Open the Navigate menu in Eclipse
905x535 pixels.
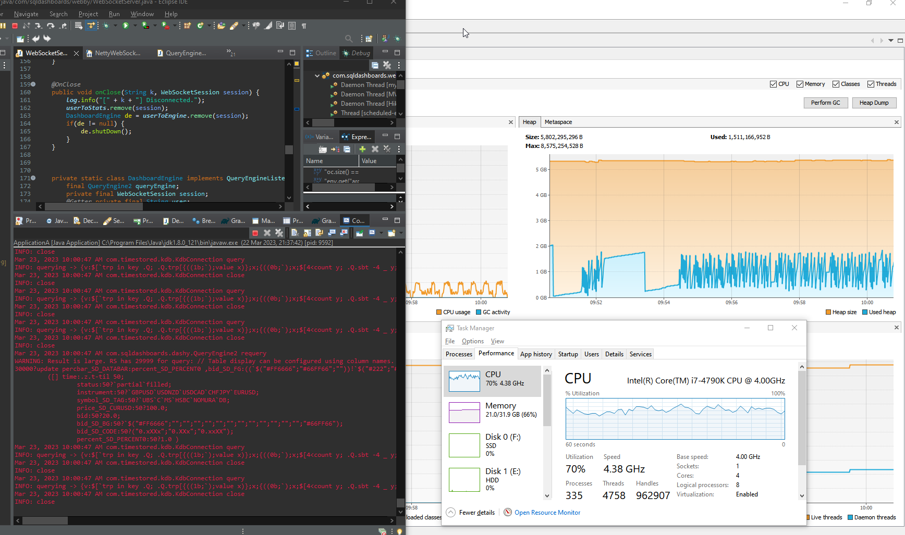click(26, 14)
